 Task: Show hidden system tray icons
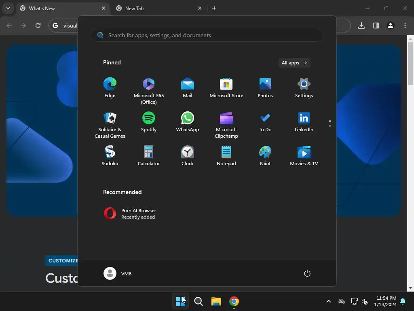[x=329, y=301]
